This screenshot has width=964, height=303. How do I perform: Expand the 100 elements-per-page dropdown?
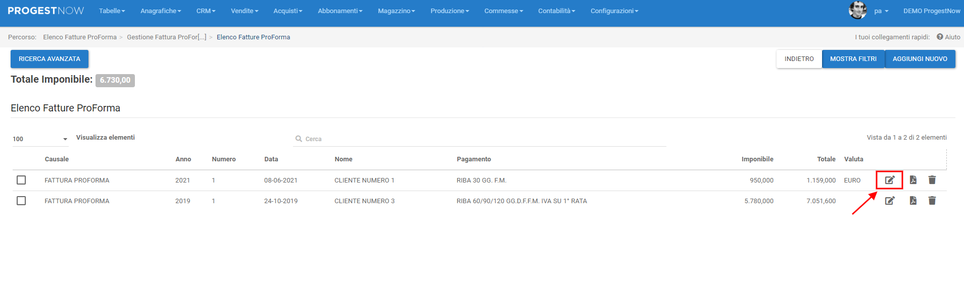pyautogui.click(x=40, y=139)
